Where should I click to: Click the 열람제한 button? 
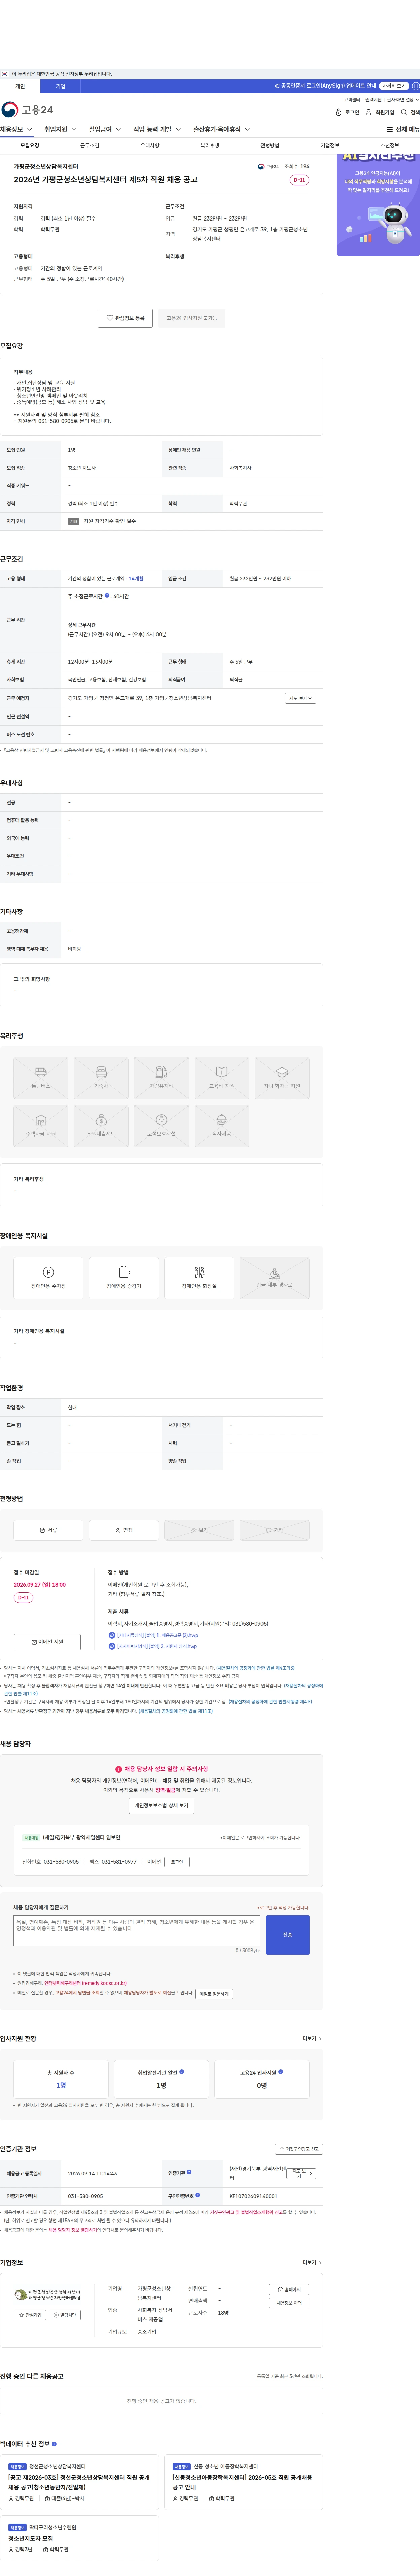[65, 2315]
